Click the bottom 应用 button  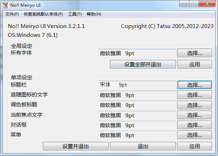(194, 146)
